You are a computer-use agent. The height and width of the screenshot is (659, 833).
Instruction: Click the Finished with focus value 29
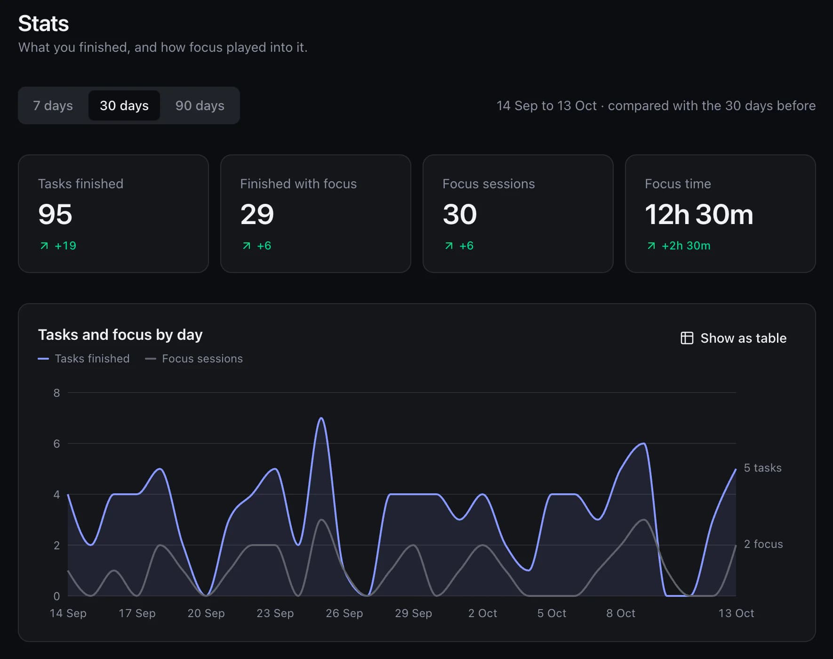tap(257, 215)
